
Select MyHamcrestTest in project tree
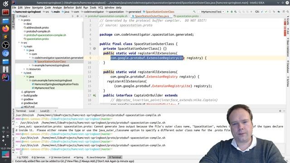point(44,88)
